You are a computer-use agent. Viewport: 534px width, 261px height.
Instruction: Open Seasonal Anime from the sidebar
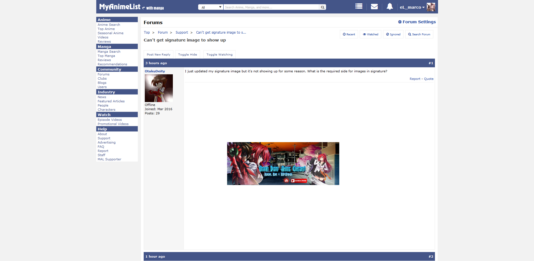pos(110,33)
